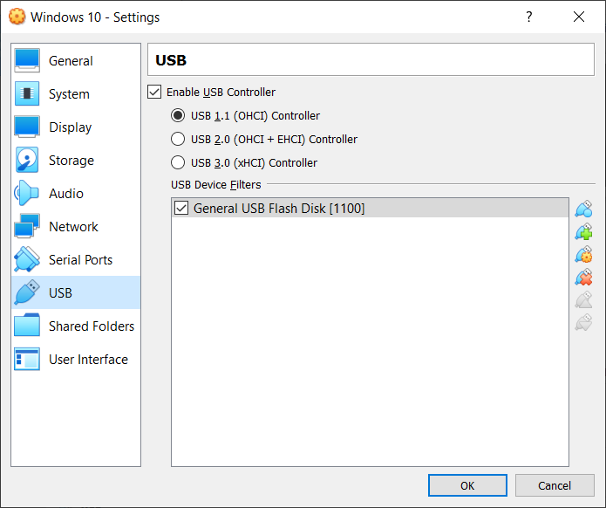
Task: Add an empty USB filter
Action: pyautogui.click(x=583, y=209)
